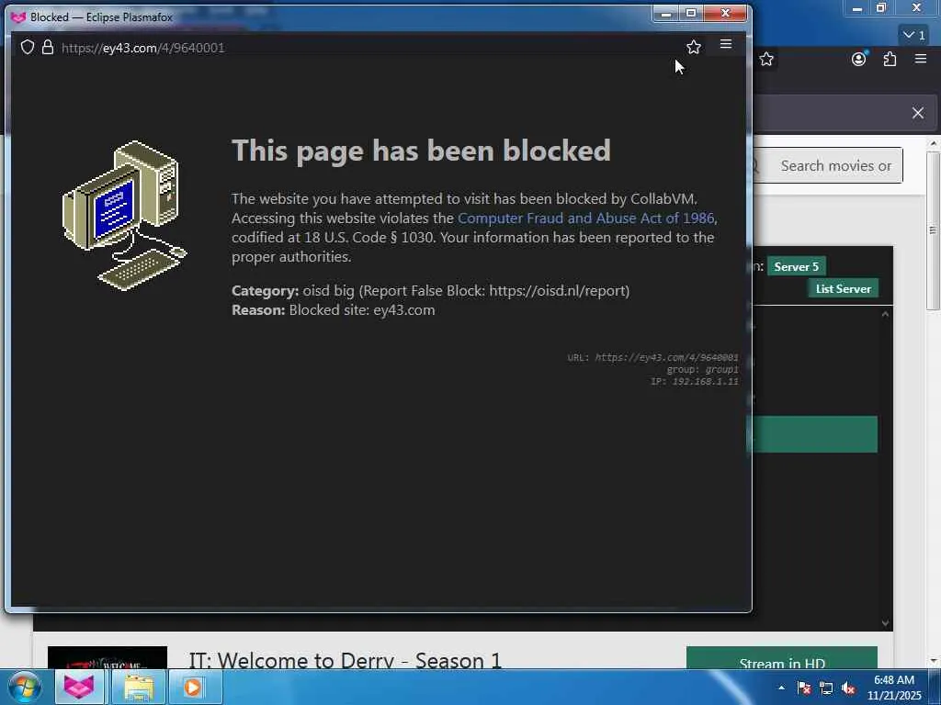
Task: Click the 'IP: 192.168.1.11' debug text
Action: tap(695, 381)
